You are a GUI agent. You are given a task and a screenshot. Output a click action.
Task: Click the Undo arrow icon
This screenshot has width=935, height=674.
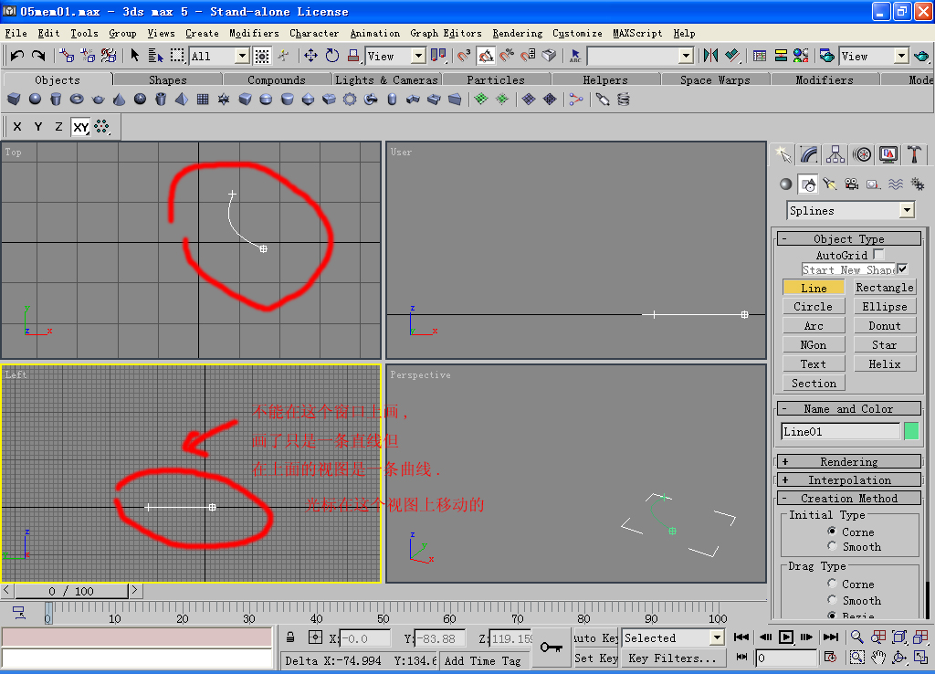pyautogui.click(x=16, y=56)
